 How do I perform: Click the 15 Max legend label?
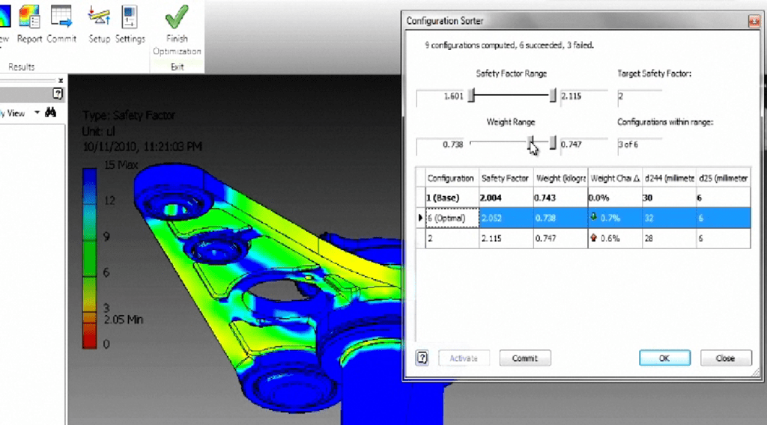121,165
